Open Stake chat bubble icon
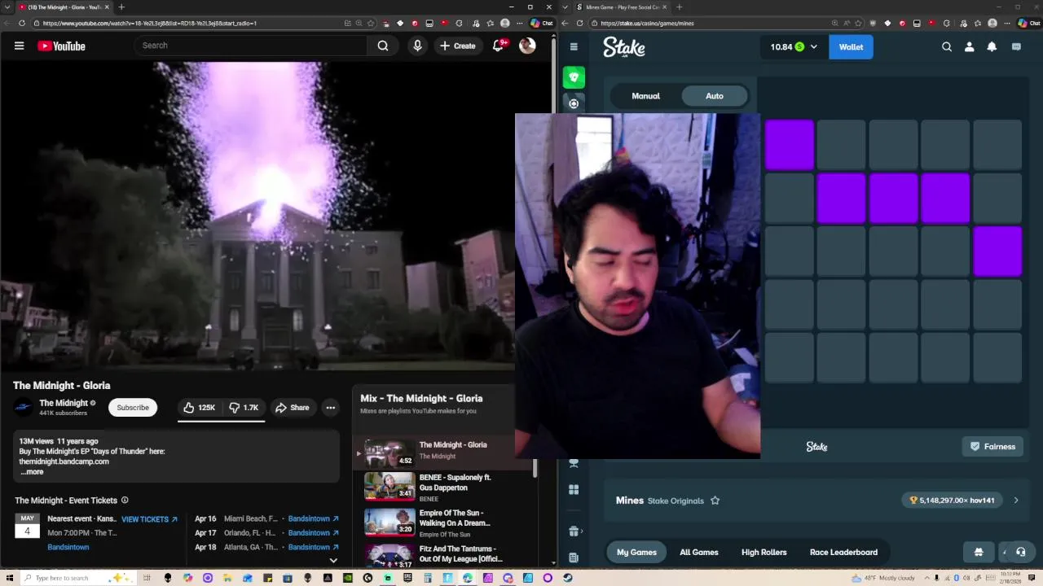 (x=1016, y=46)
